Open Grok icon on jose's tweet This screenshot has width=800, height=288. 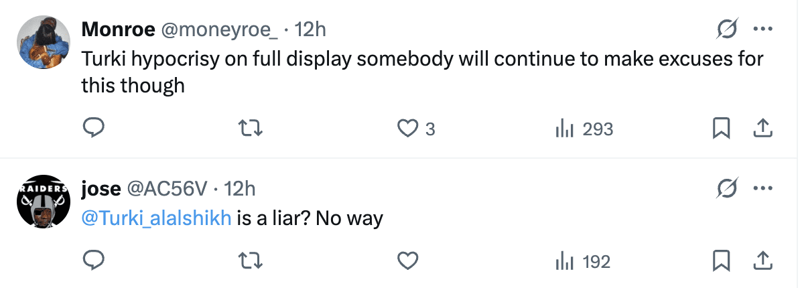[x=727, y=188]
